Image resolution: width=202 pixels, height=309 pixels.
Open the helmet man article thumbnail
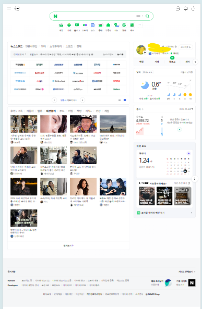[83, 124]
